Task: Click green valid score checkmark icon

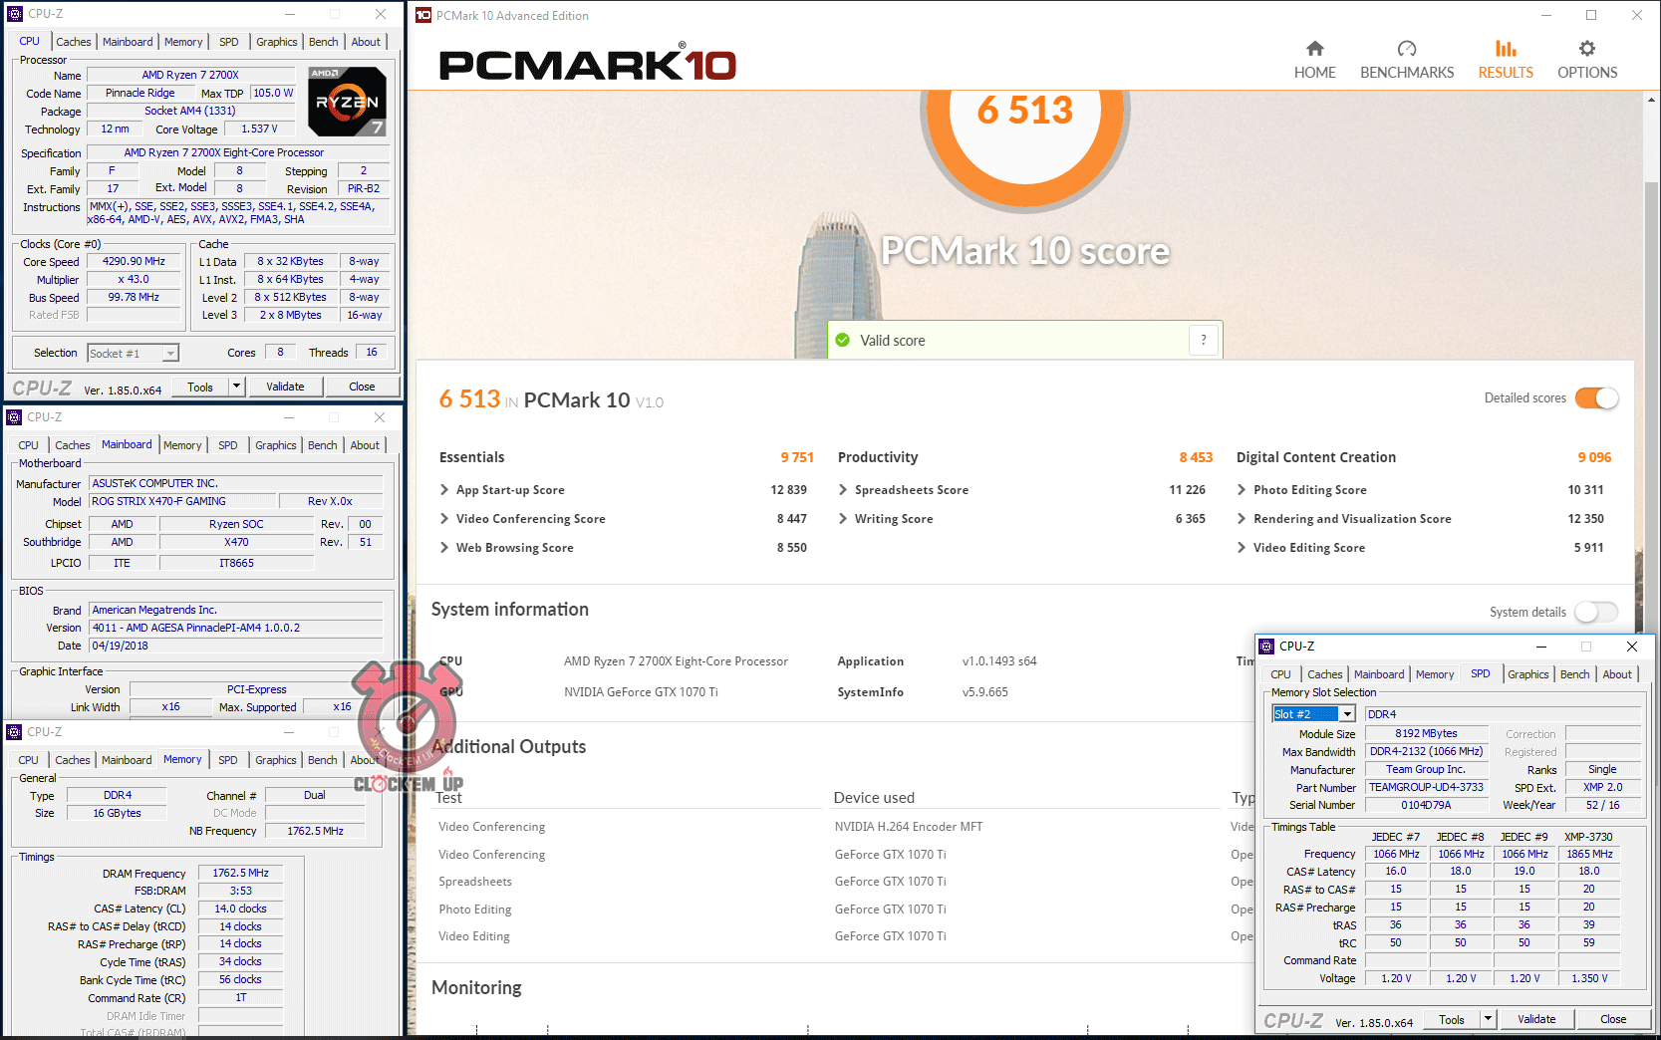Action: point(843,340)
